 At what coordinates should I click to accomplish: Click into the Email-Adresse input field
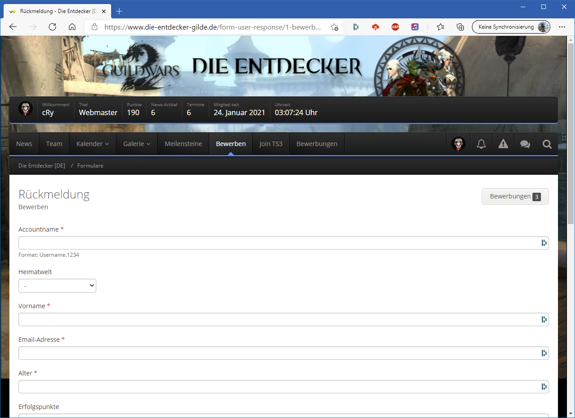point(284,353)
